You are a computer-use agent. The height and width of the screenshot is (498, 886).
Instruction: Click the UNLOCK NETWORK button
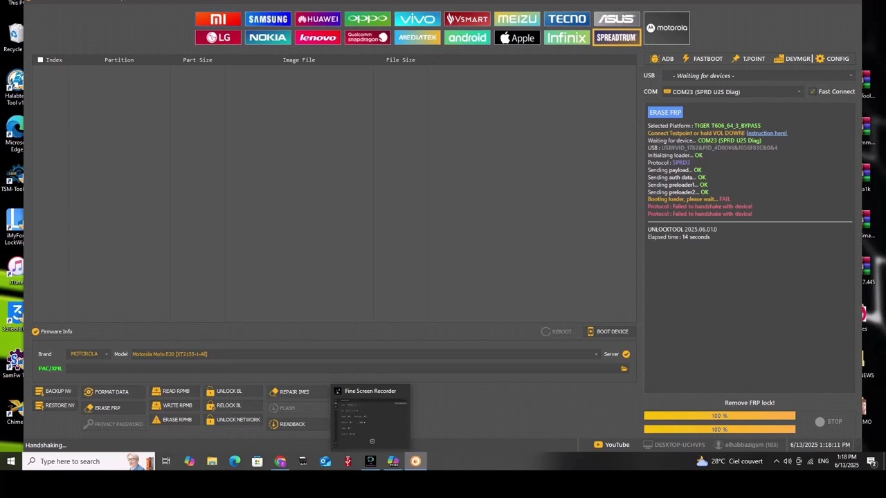coord(233,420)
